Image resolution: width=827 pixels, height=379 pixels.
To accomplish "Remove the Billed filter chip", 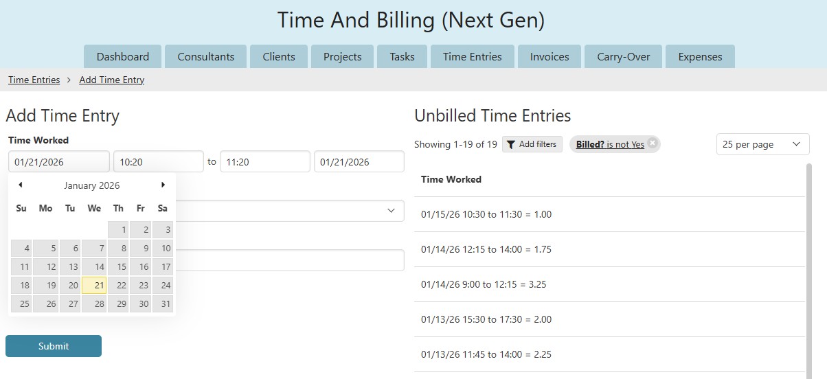I will tap(652, 143).
